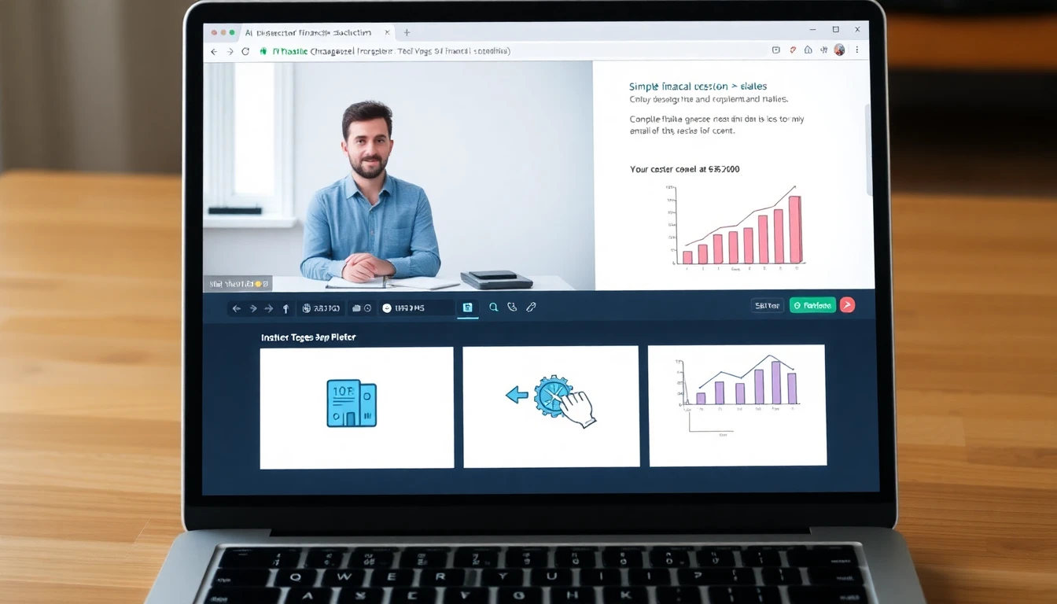The image size is (1057, 604).
Task: Open the browser three-dot menu
Action: click(856, 50)
